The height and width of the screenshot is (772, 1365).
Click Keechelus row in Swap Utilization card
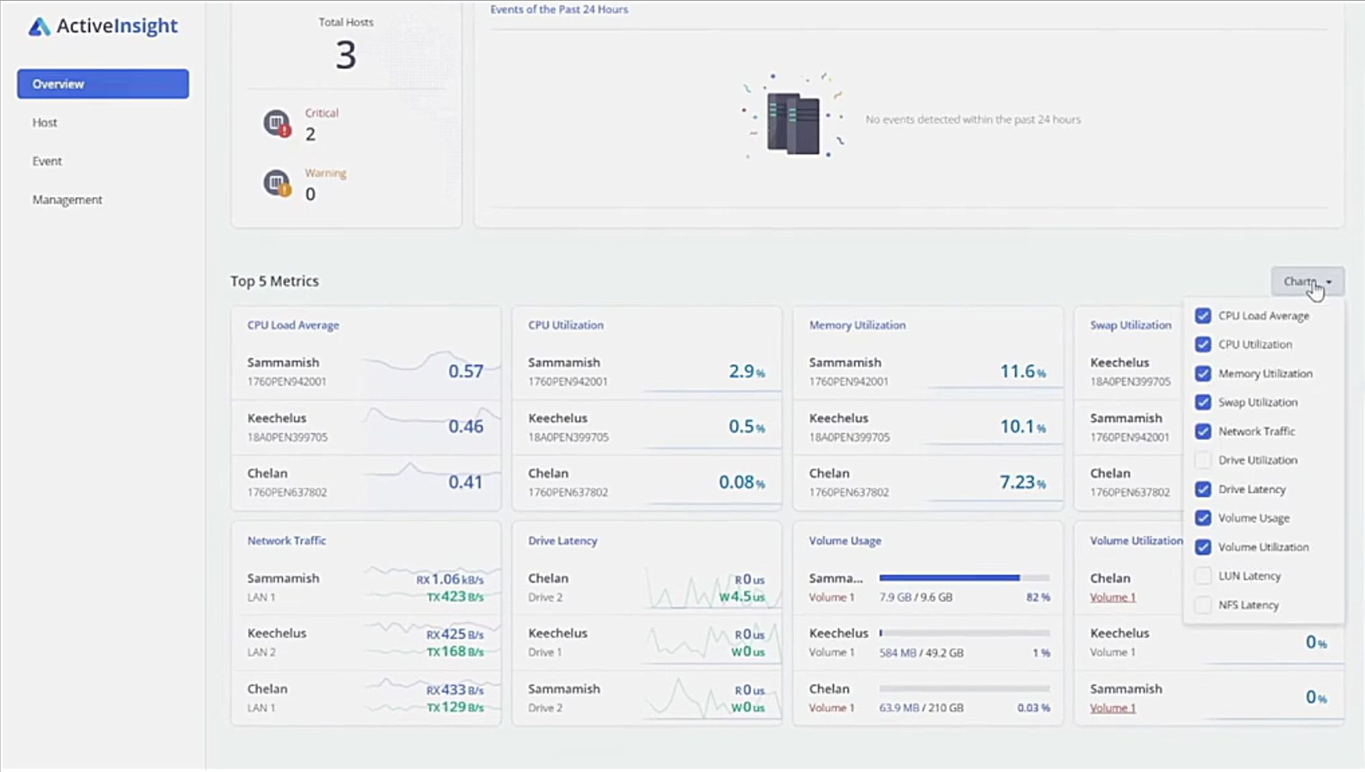coord(1129,372)
